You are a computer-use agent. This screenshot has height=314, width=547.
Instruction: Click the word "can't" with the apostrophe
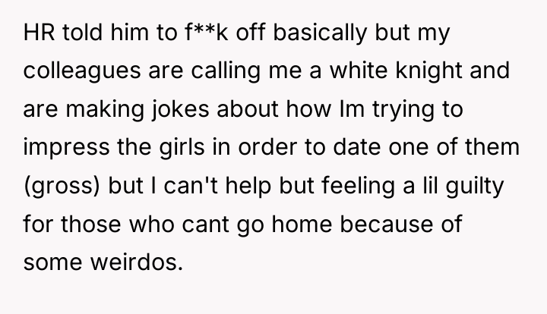click(191, 185)
